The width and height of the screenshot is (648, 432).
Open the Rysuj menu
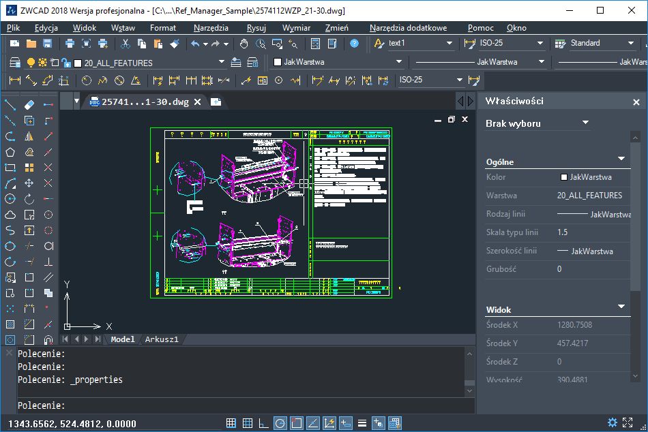click(256, 28)
